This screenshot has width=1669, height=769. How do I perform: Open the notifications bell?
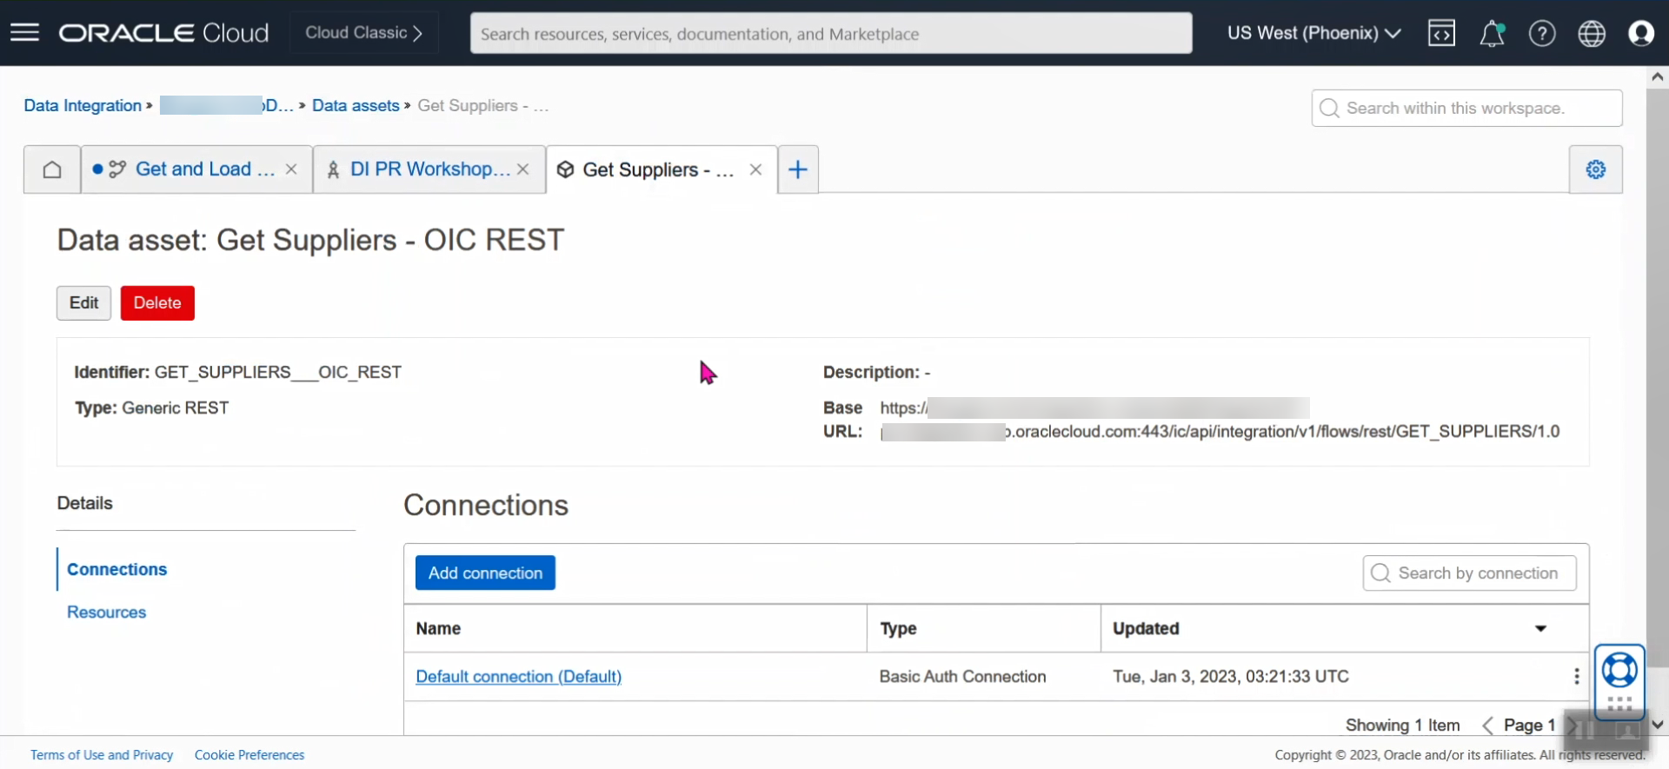click(1492, 33)
